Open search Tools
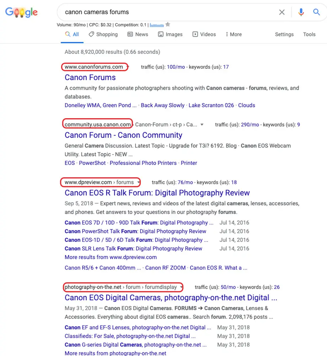The height and width of the screenshot is (356, 327). pos(309,34)
